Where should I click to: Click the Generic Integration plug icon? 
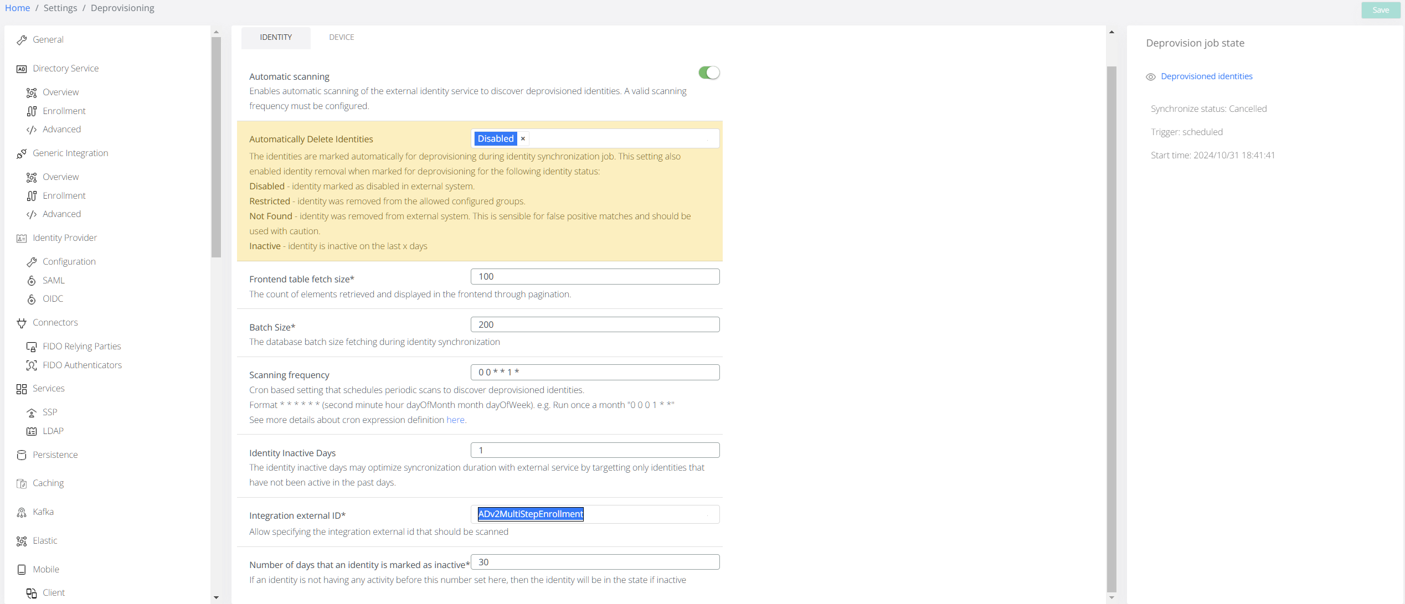[22, 153]
